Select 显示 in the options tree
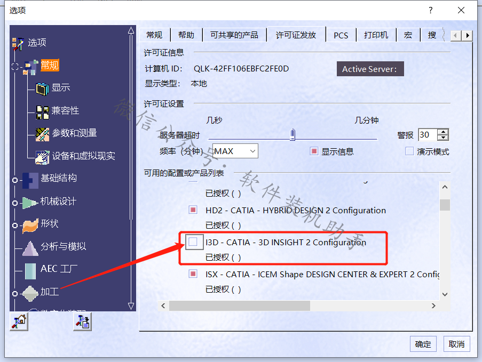 (61, 87)
